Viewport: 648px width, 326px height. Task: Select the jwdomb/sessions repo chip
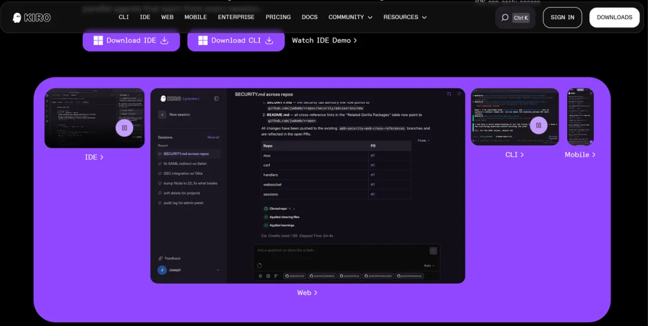tap(409, 276)
